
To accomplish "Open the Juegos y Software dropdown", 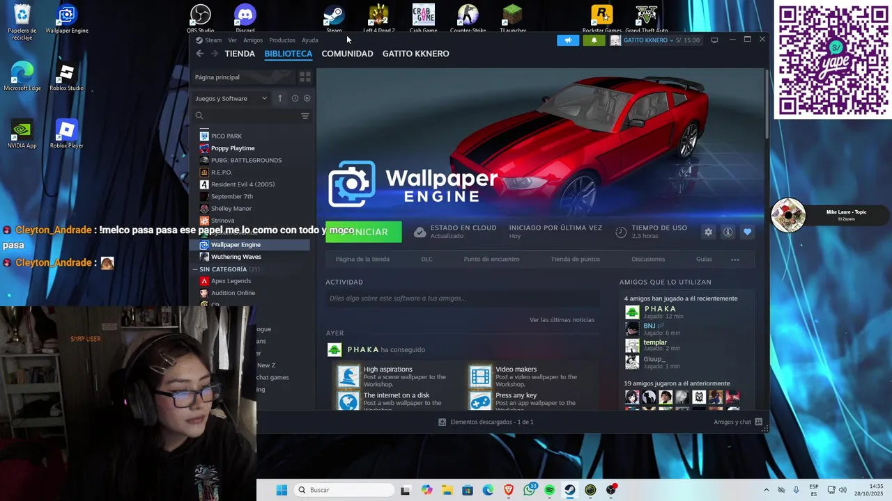I will point(231,98).
